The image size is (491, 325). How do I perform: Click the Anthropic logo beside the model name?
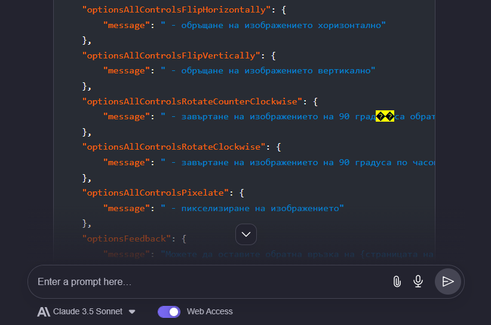[x=43, y=311]
